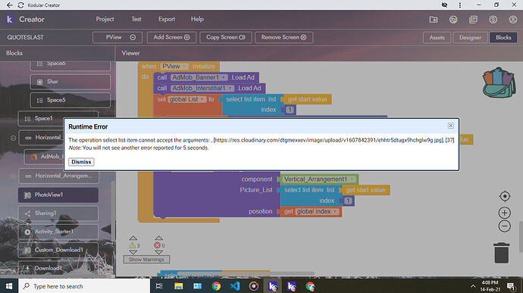Open the PView screen dropdown
Image resolution: width=523 pixels, height=293 pixels.
coord(117,37)
